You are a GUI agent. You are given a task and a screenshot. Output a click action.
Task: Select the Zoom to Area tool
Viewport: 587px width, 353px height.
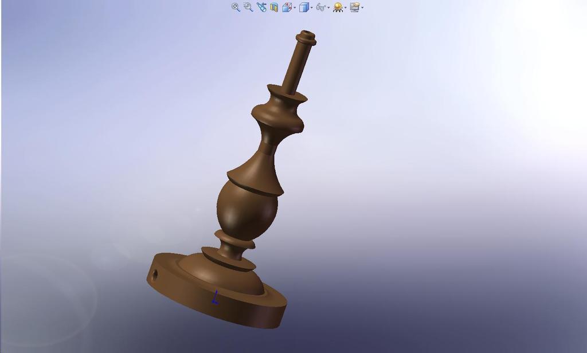click(x=248, y=7)
